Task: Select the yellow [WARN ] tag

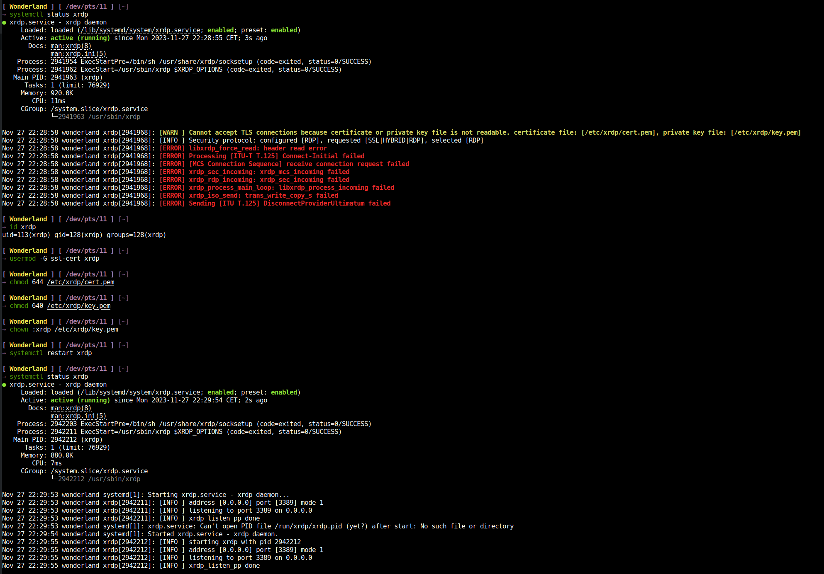Action: tap(172, 133)
